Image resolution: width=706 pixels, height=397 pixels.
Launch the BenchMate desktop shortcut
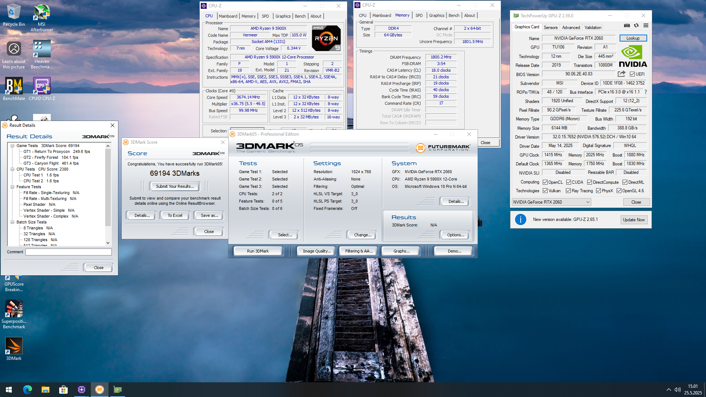click(14, 89)
